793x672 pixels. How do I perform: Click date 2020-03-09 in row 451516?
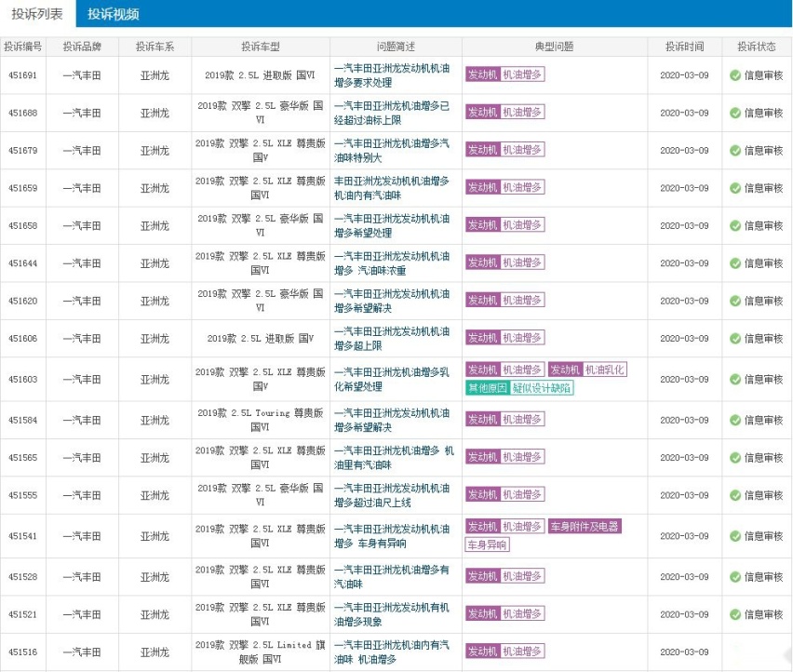[684, 652]
